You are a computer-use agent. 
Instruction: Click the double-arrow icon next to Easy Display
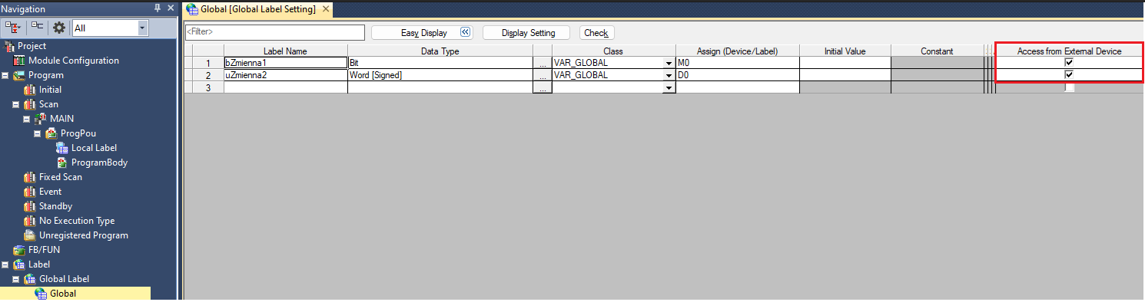click(x=465, y=33)
